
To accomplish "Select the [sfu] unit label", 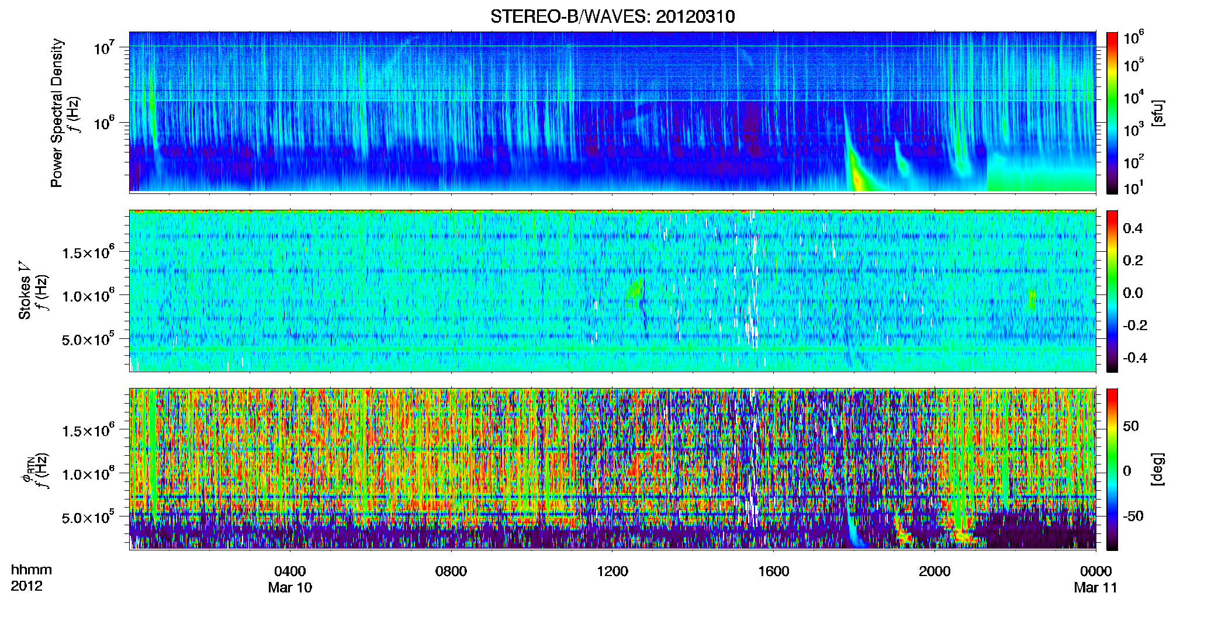I will pos(1158,113).
